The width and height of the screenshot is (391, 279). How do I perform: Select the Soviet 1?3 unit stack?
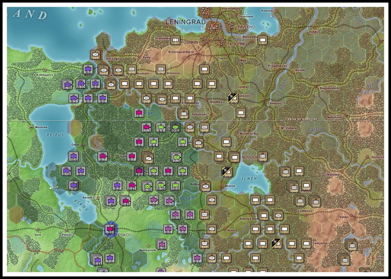(x=162, y=99)
